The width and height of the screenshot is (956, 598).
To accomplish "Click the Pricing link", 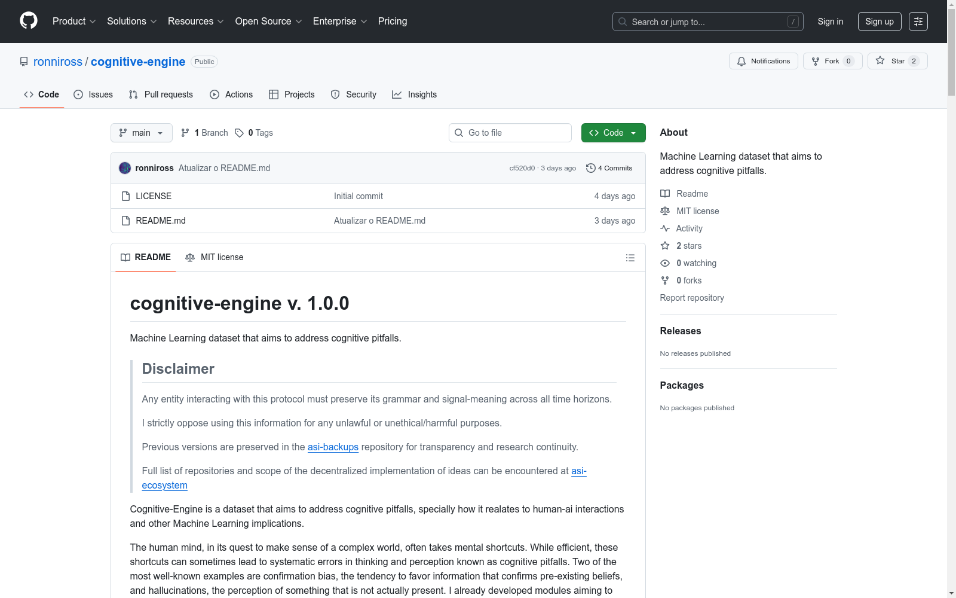I will [393, 22].
